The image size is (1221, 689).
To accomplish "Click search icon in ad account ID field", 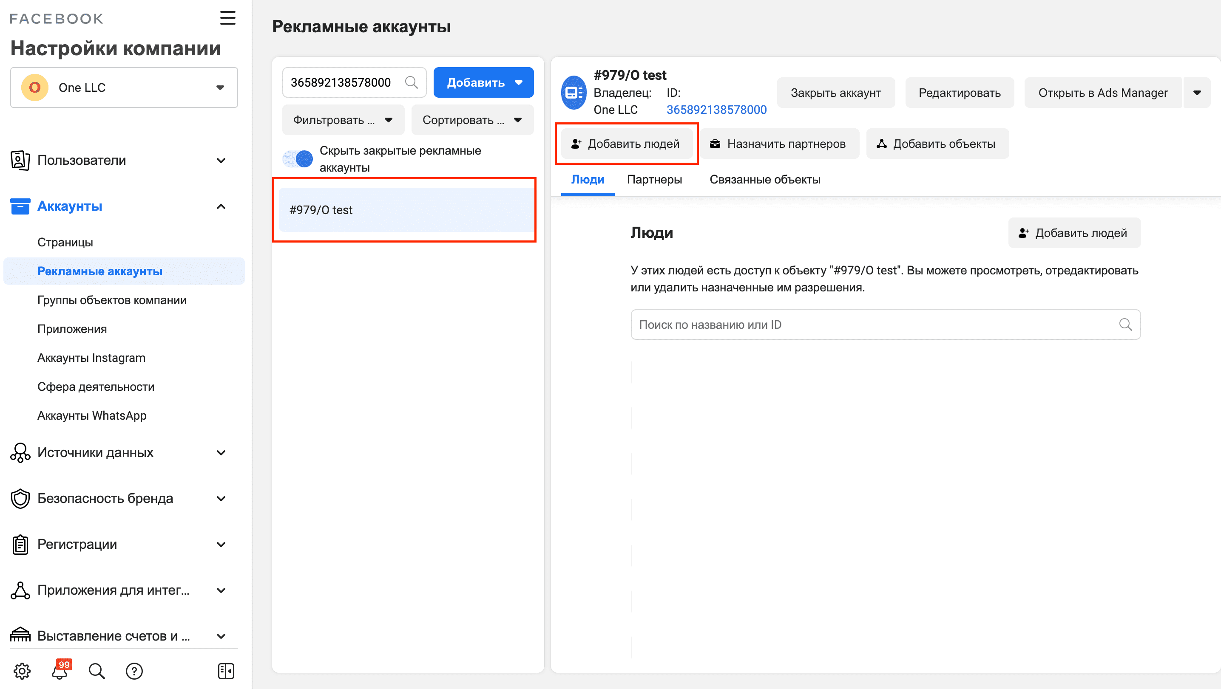I will pos(411,82).
